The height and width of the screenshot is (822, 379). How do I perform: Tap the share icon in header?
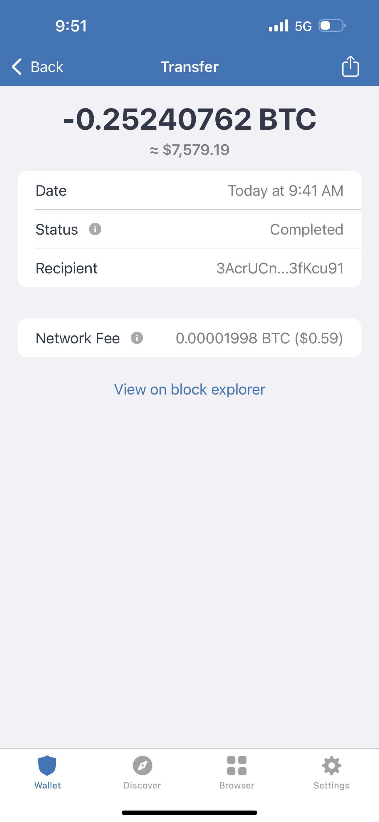pyautogui.click(x=350, y=66)
